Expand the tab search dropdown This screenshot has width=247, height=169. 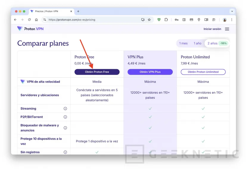pos(232,11)
